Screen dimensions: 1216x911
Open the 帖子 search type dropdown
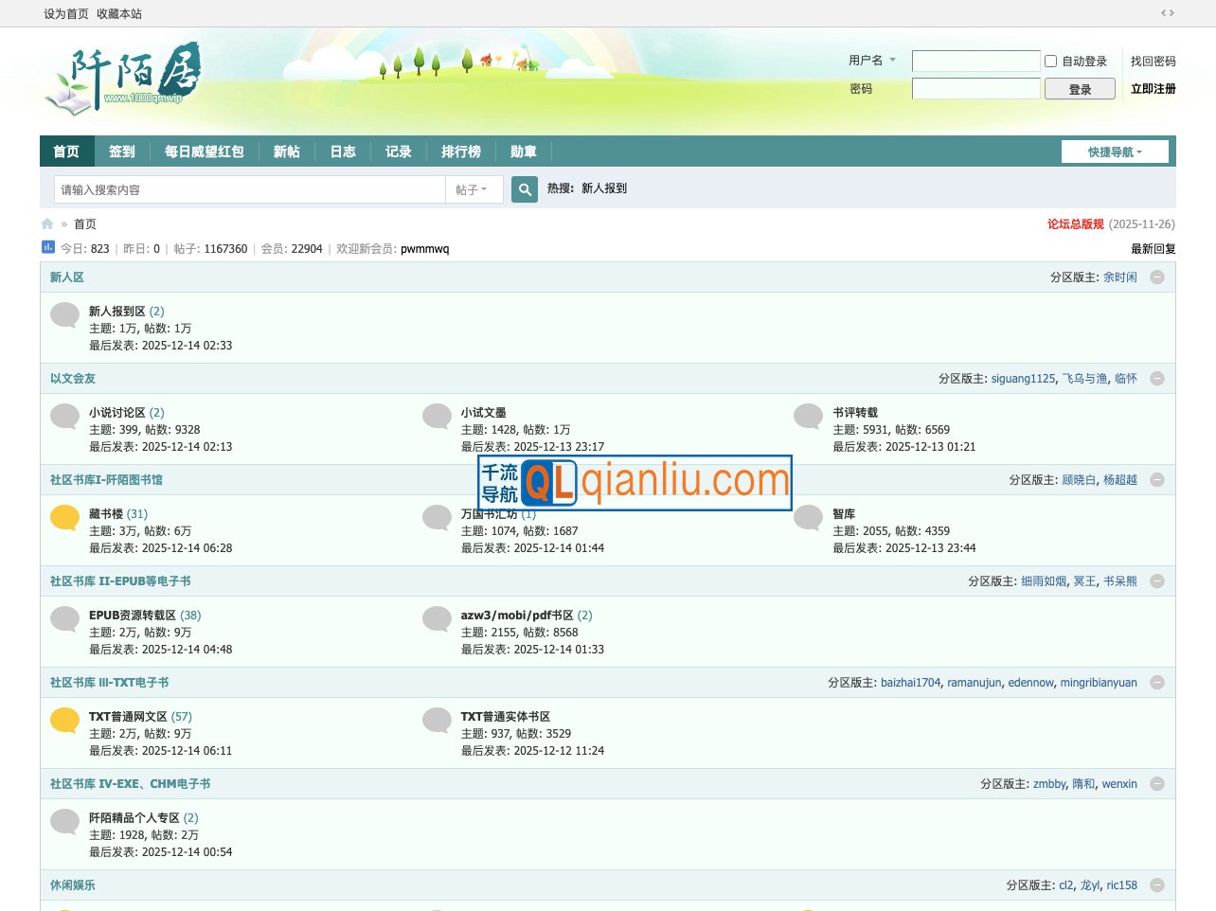(x=471, y=189)
